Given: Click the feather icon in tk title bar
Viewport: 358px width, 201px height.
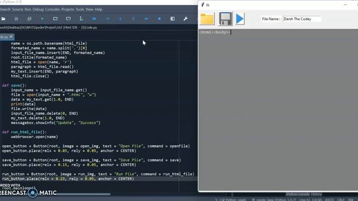Looking at the screenshot, I should pyautogui.click(x=202, y=5).
